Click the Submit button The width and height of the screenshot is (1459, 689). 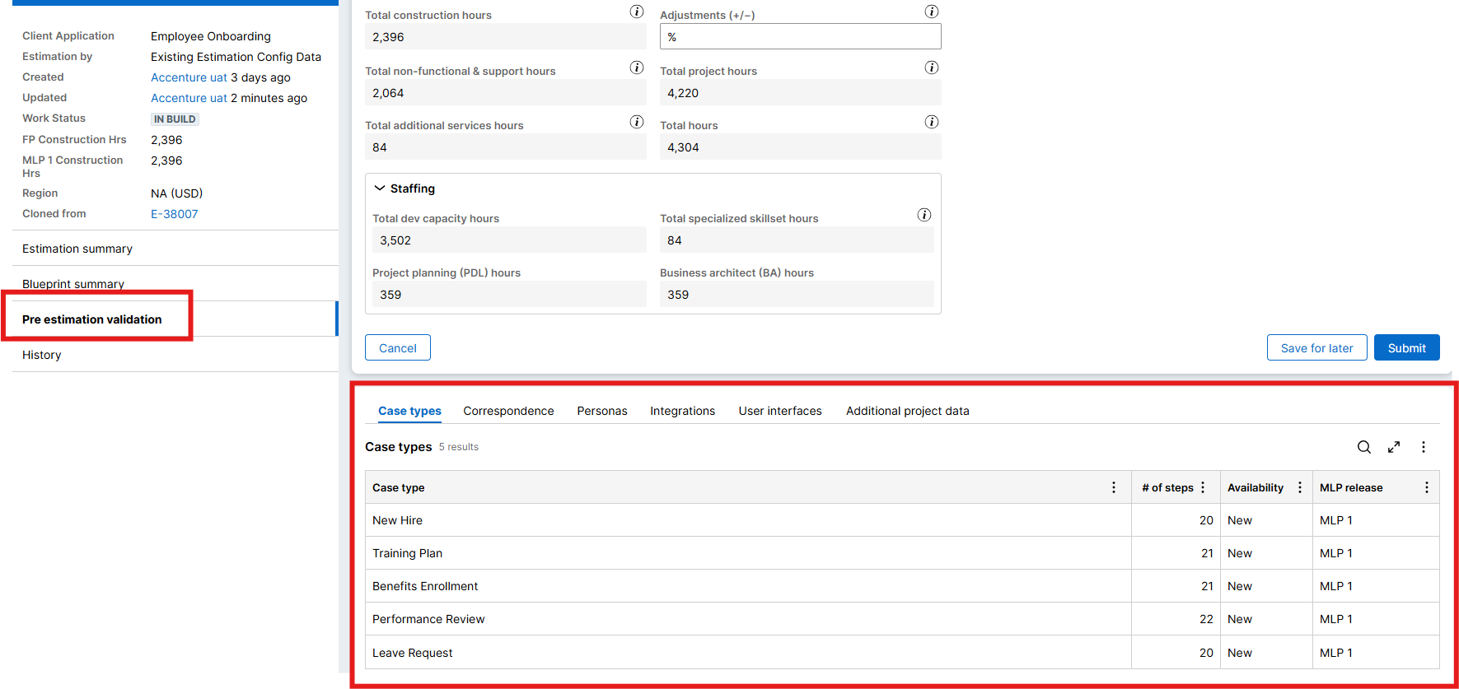point(1406,348)
